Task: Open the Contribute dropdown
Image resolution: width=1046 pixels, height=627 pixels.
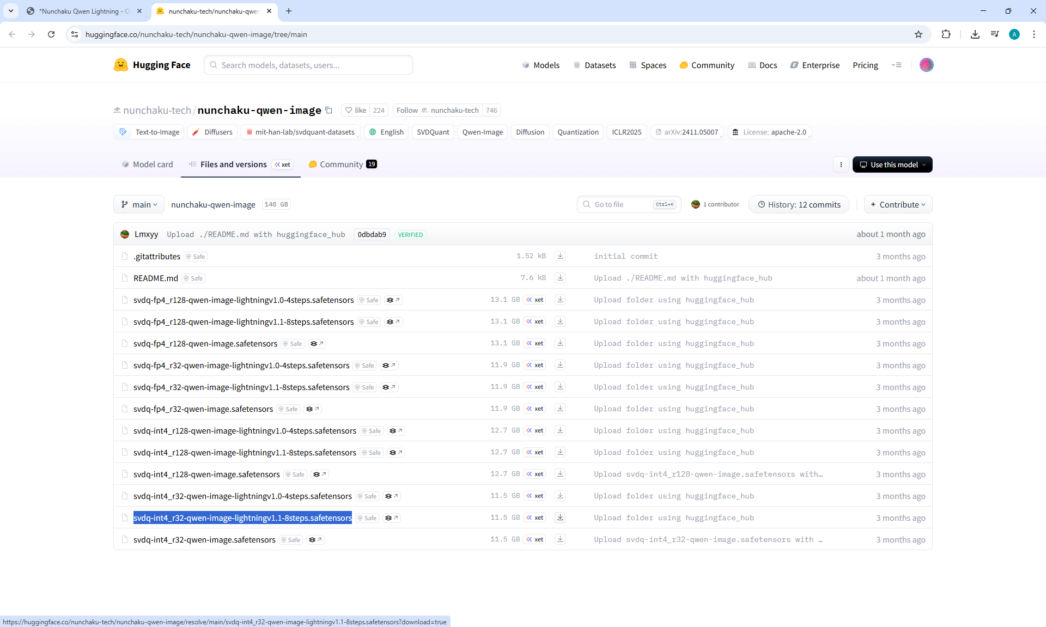Action: pyautogui.click(x=898, y=204)
